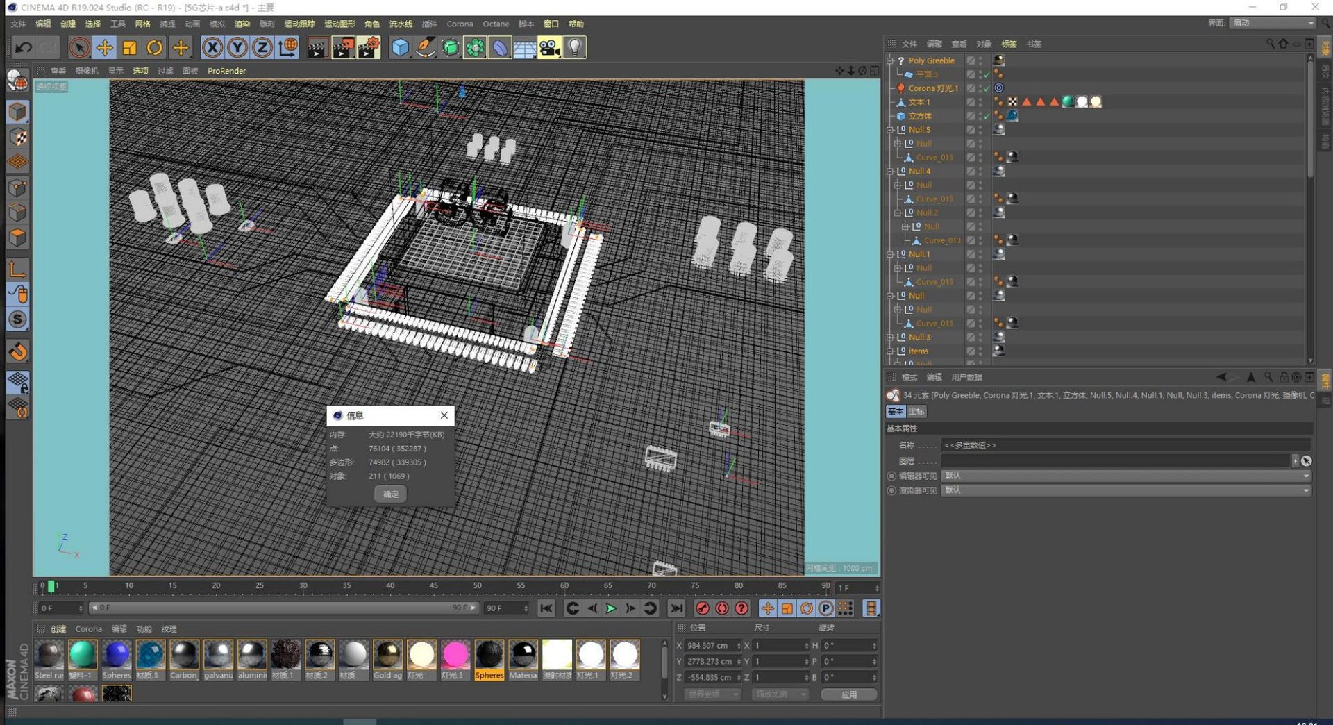Collapse the items object group
1333x725 pixels.
coord(890,351)
